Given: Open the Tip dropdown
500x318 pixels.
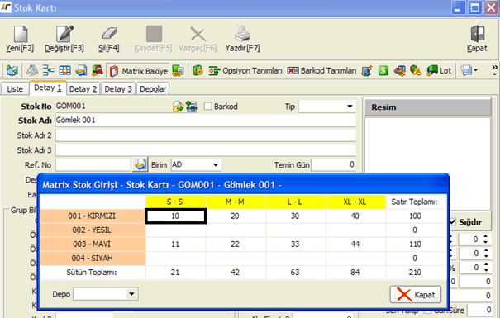Looking at the screenshot, I should coord(350,107).
